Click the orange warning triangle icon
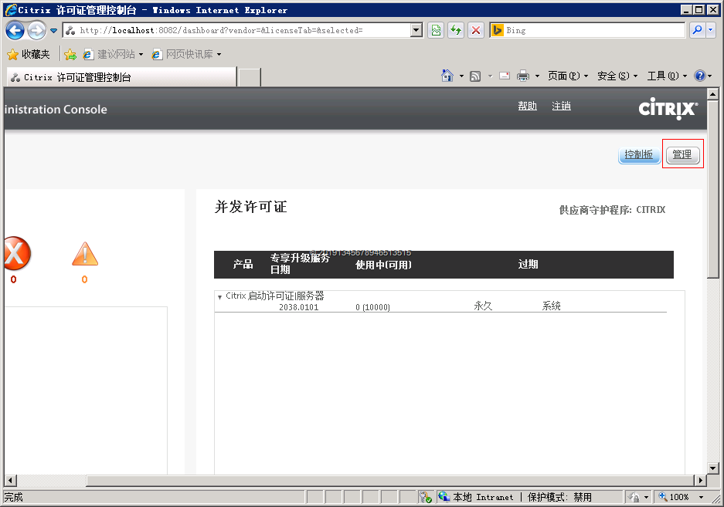The image size is (724, 507). click(x=85, y=254)
